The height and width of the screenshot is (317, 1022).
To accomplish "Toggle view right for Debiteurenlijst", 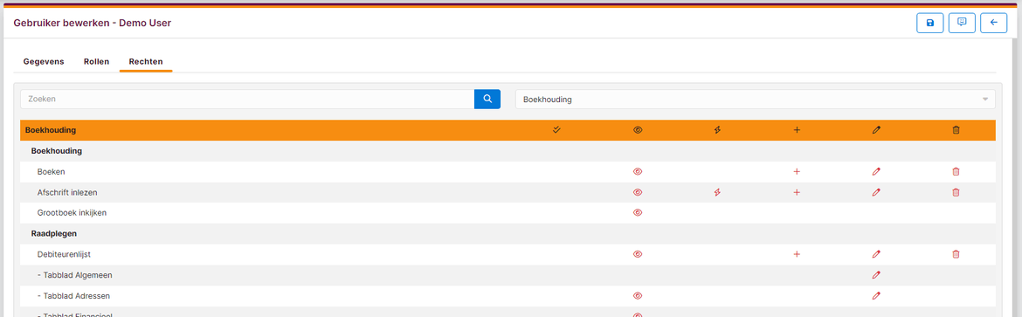I will (638, 254).
